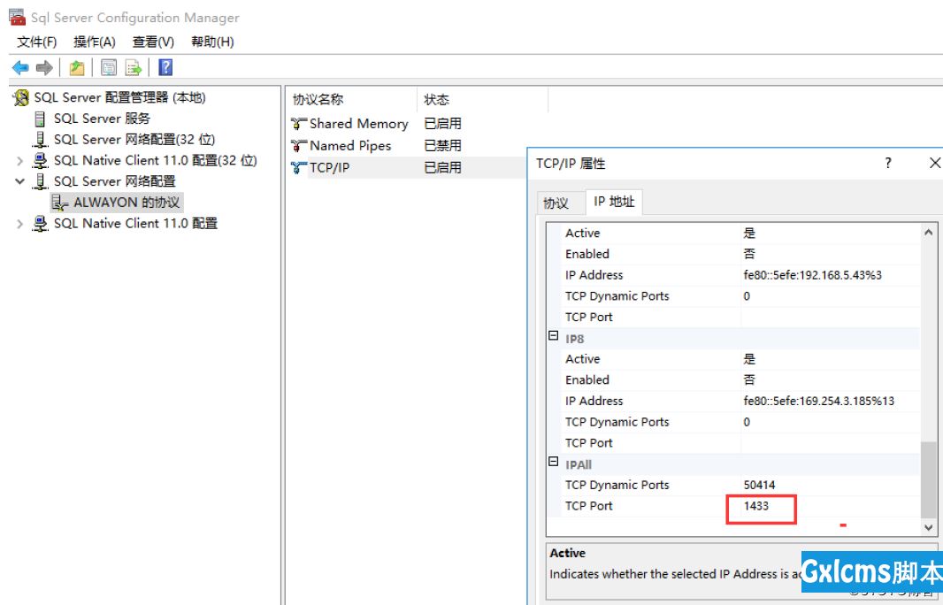The width and height of the screenshot is (943, 605).
Task: Click the up-one-level folder toolbar icon
Action: (76, 67)
